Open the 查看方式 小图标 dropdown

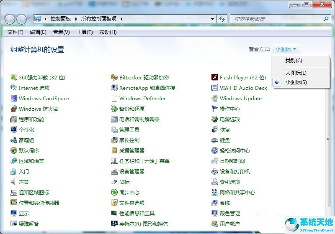(x=286, y=49)
